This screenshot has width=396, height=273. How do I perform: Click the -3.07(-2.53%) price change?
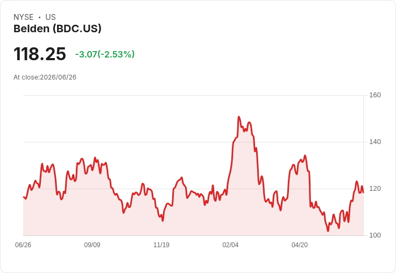(105, 54)
